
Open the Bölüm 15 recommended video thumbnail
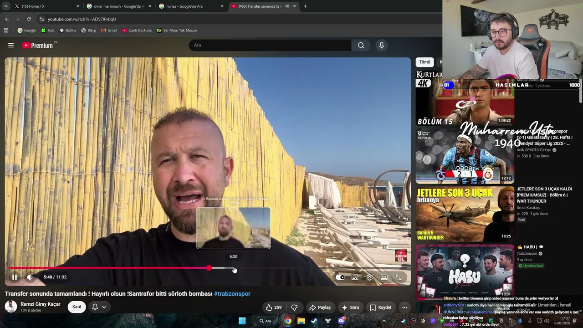click(x=465, y=98)
